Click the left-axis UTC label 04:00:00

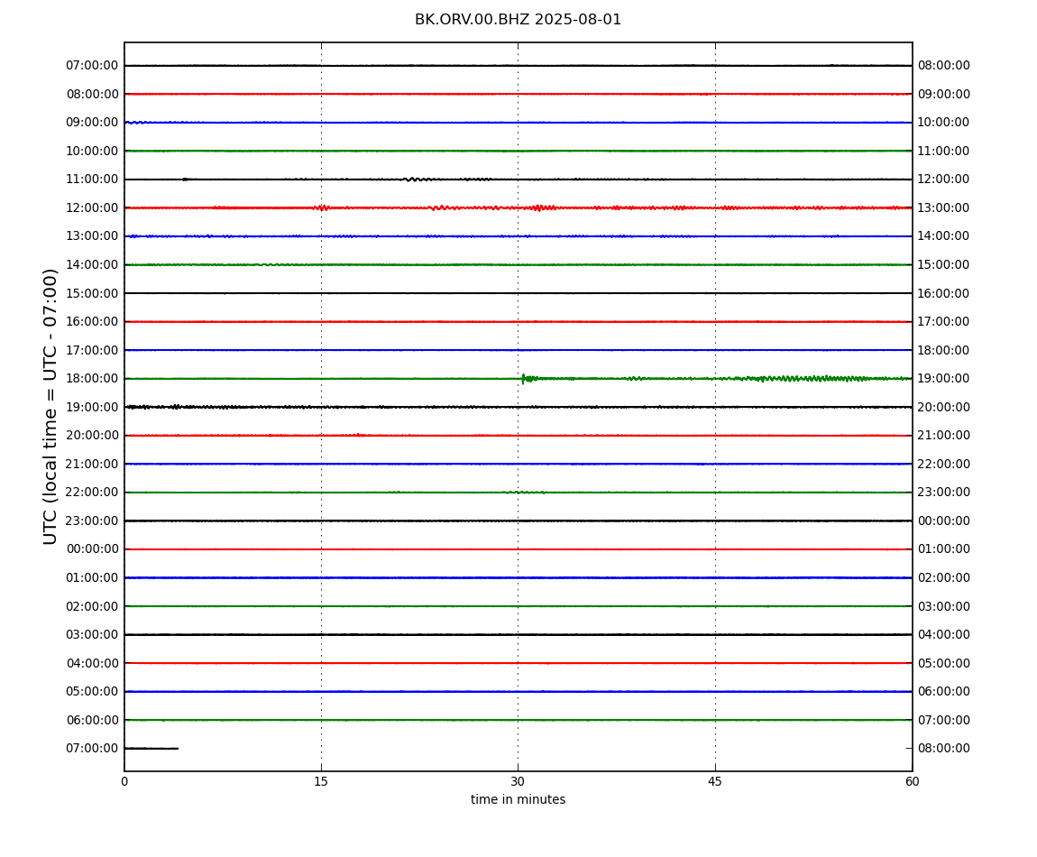click(x=92, y=663)
